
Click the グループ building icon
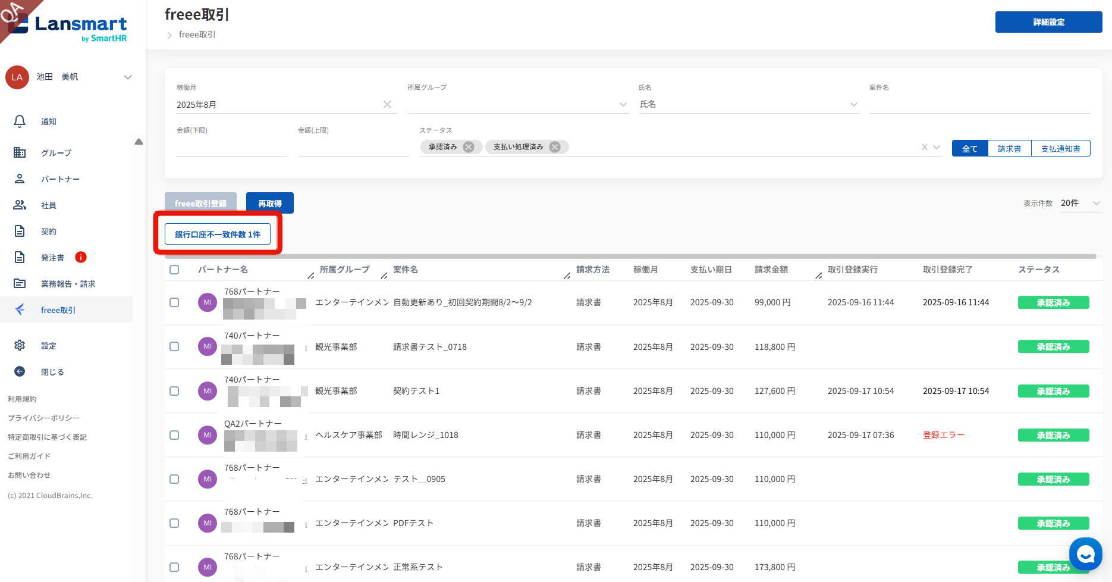(20, 152)
